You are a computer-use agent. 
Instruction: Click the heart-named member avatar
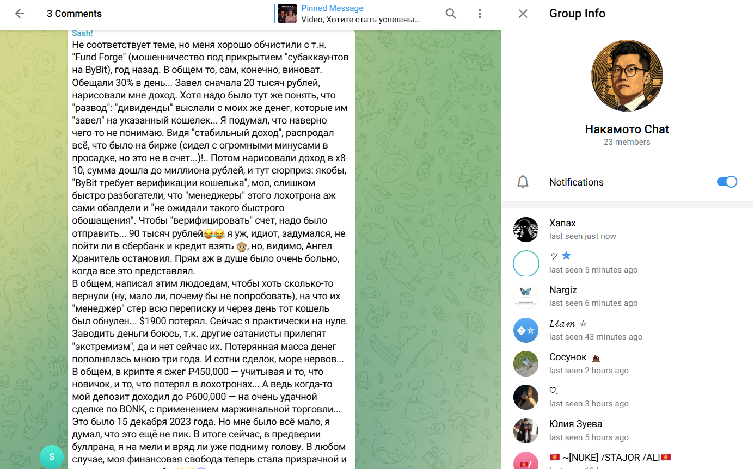click(x=526, y=397)
